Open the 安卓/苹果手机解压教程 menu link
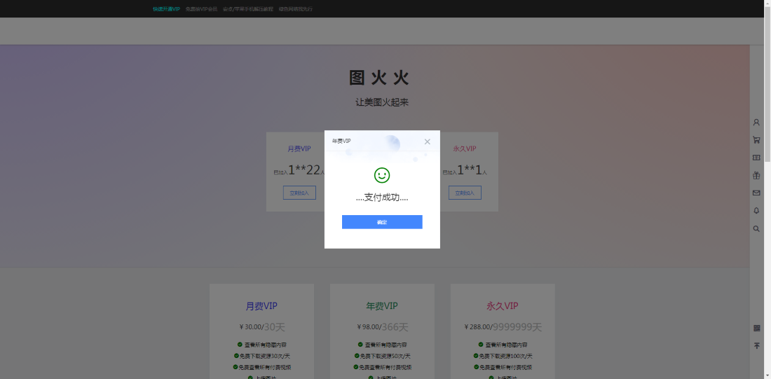771x379 pixels. [247, 9]
